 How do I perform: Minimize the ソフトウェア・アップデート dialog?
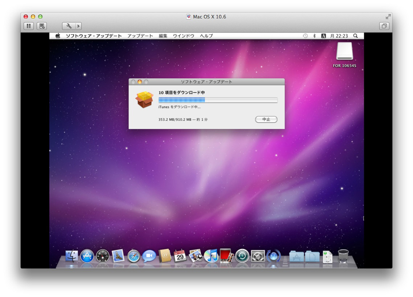coord(140,82)
